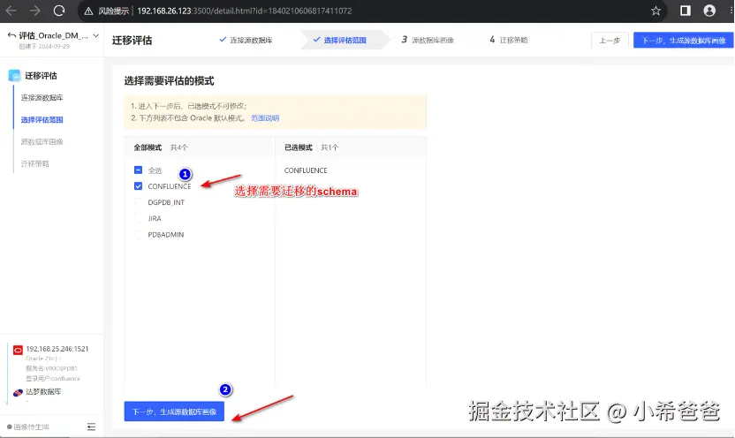Go back with the browser back arrow

(11, 11)
